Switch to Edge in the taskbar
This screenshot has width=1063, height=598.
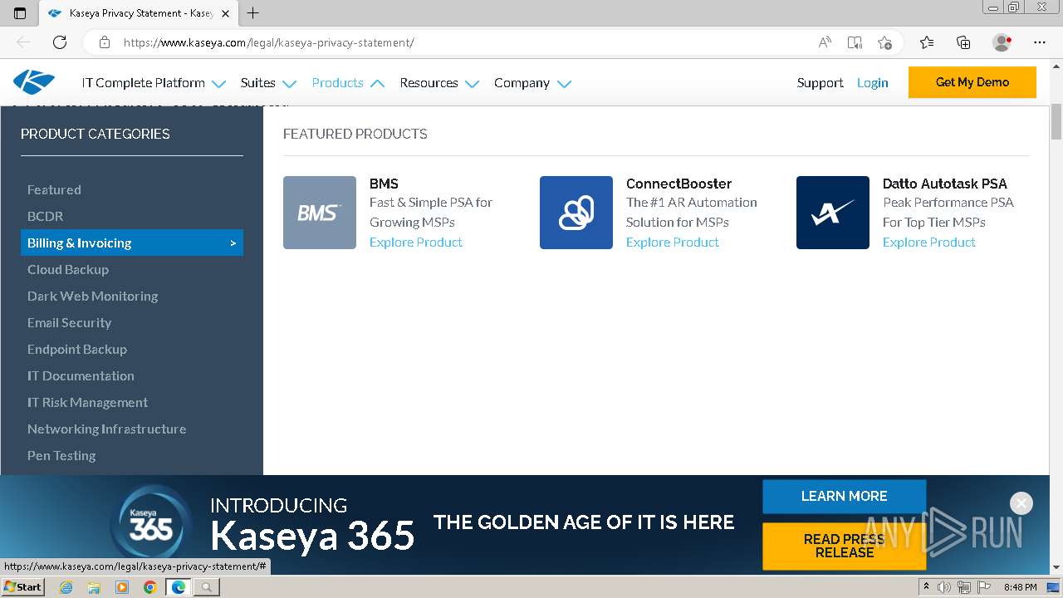(x=178, y=587)
